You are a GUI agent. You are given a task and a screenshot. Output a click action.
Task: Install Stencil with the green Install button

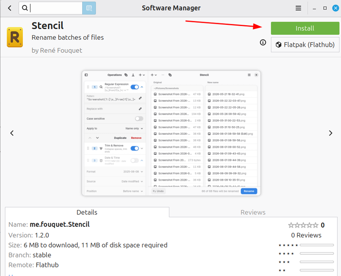click(x=305, y=28)
